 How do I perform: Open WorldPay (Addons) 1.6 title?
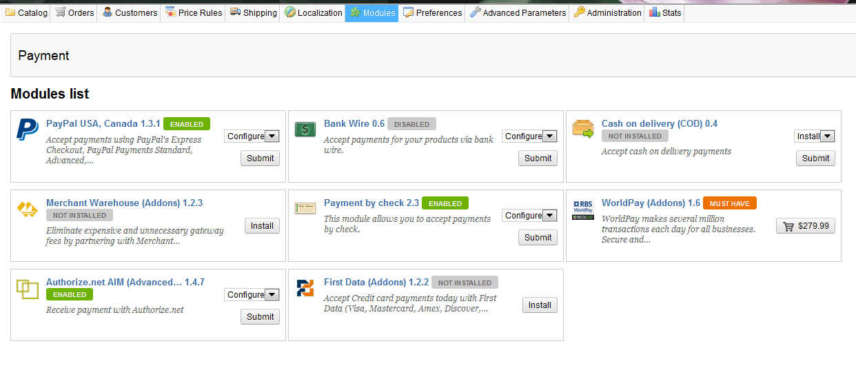651,203
